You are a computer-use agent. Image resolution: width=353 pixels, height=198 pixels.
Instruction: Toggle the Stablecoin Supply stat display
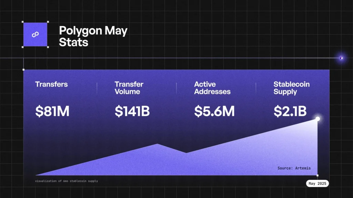[291, 88]
